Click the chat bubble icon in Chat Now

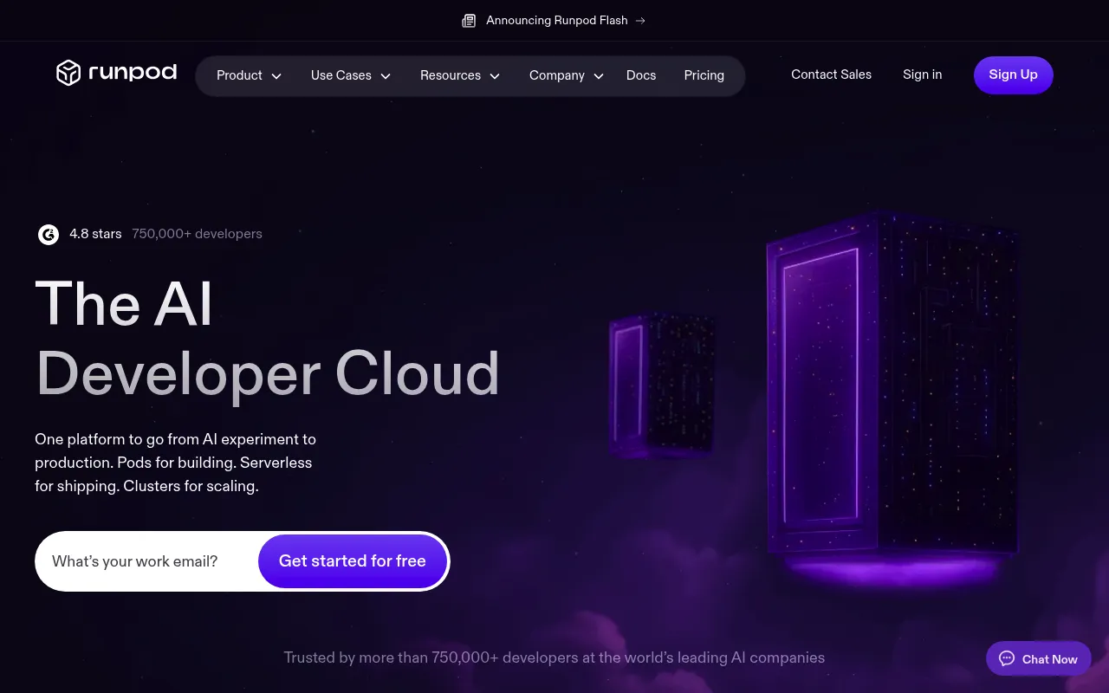point(1007,658)
